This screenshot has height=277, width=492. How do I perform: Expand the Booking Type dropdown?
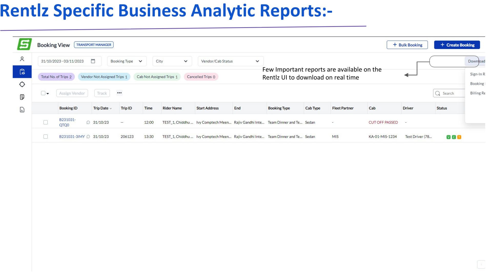(x=127, y=61)
